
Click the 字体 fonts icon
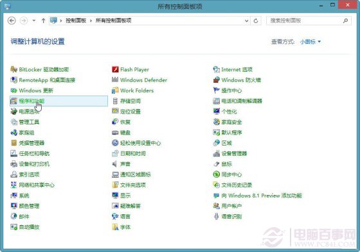coord(115,227)
